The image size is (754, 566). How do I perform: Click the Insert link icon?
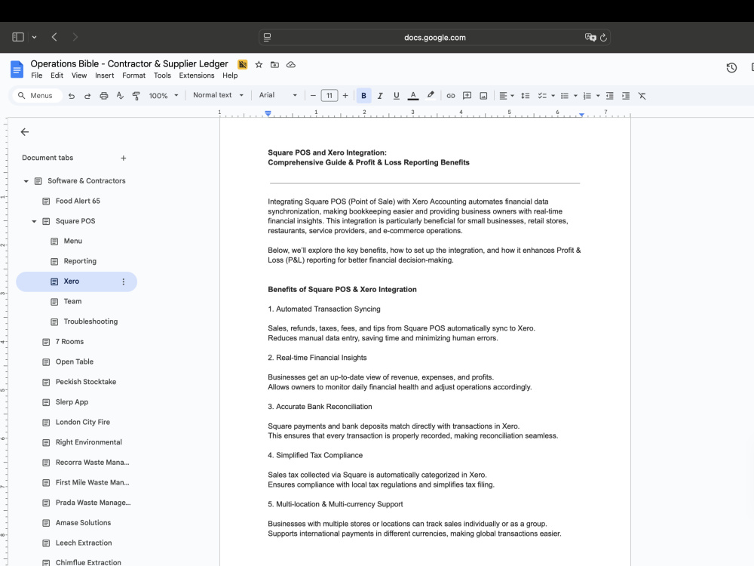pyautogui.click(x=451, y=96)
